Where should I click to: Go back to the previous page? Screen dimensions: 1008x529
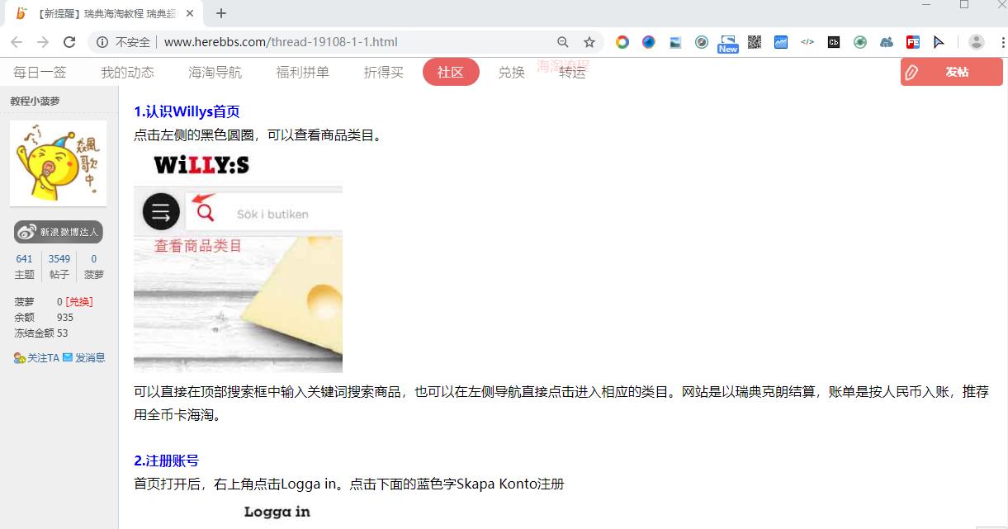[x=17, y=42]
